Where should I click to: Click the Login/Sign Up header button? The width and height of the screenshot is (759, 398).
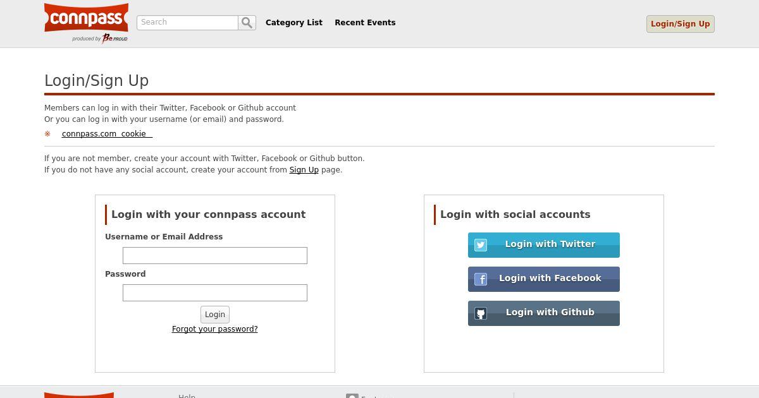(680, 24)
